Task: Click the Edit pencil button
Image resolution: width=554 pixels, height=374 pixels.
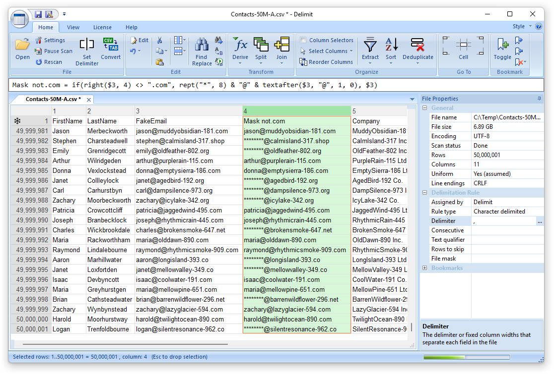Action: point(139,40)
